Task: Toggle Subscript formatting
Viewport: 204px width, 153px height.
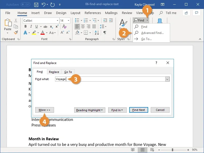Action: (52, 27)
